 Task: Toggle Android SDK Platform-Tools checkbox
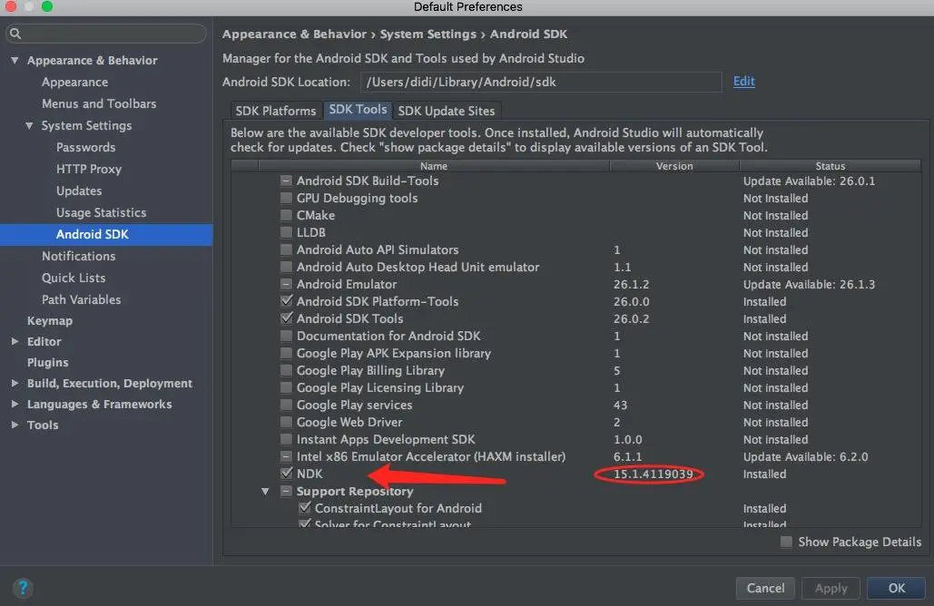(287, 300)
